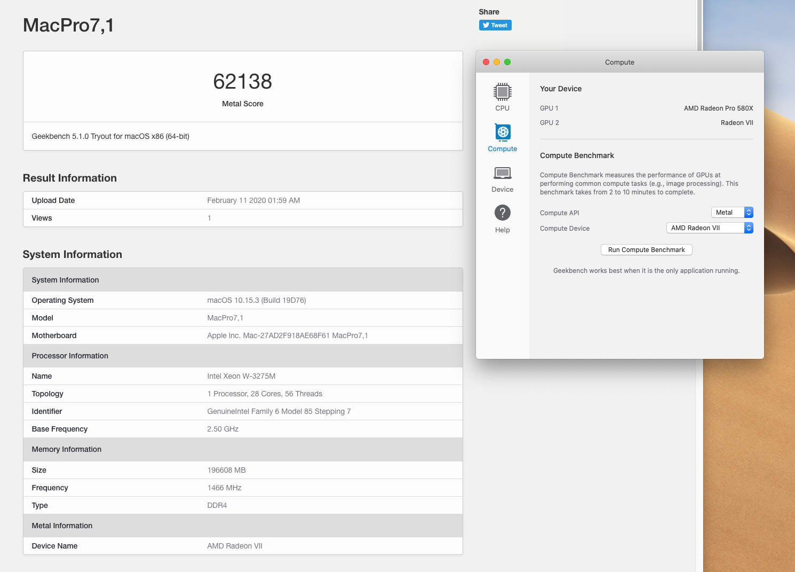The width and height of the screenshot is (795, 572).
Task: Click the memory type value DDR4
Action: [x=217, y=505]
